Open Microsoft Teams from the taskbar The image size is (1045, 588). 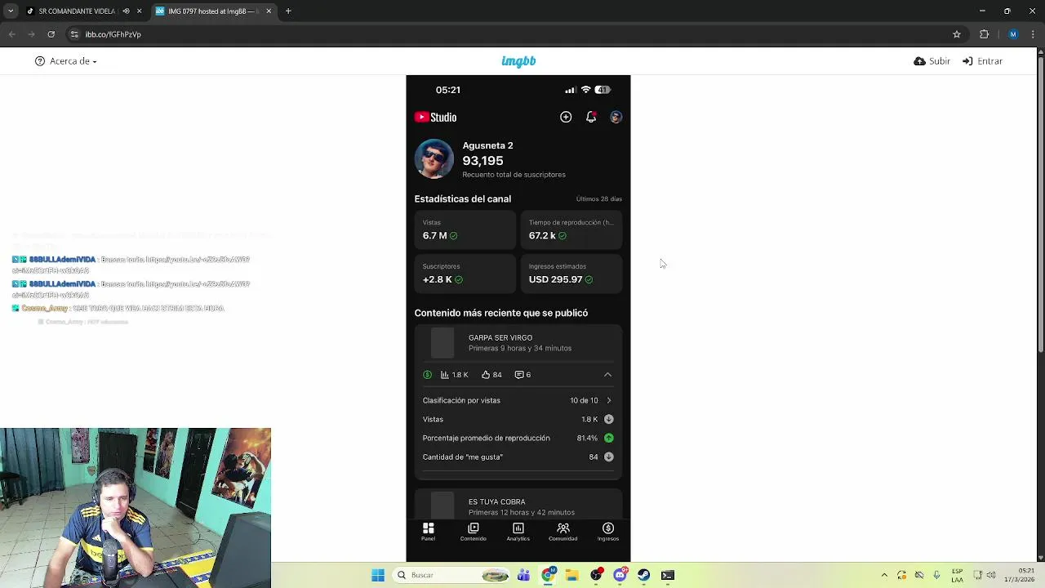coord(523,575)
